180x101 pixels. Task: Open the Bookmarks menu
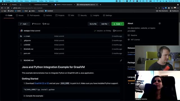(x=34, y=1)
